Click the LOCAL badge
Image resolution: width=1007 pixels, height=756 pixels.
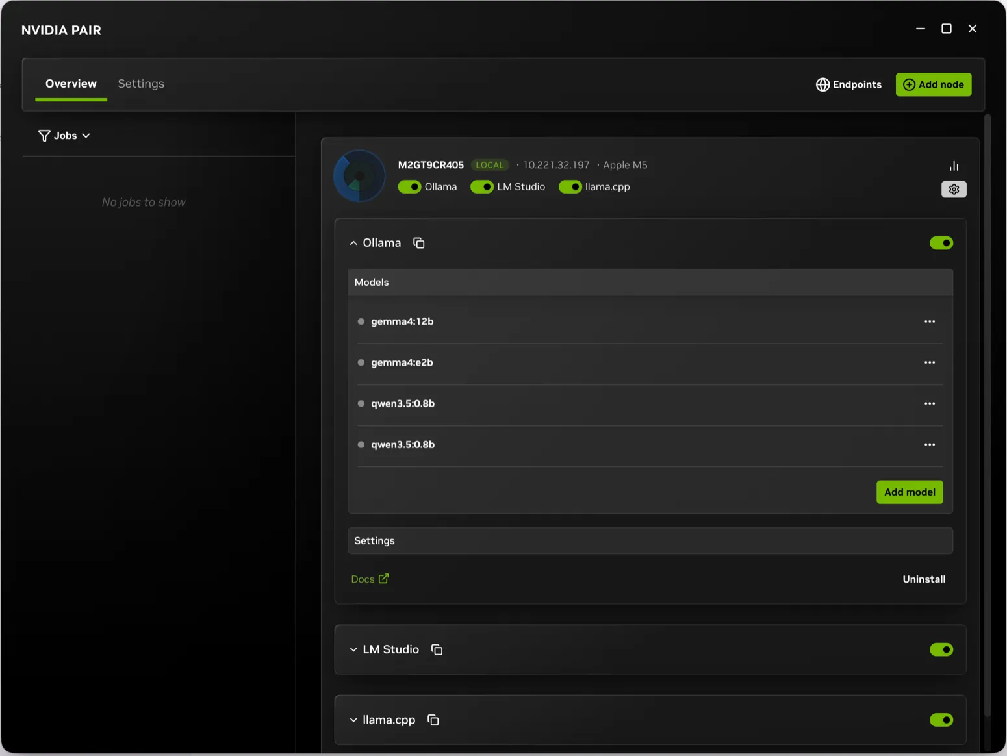(490, 165)
